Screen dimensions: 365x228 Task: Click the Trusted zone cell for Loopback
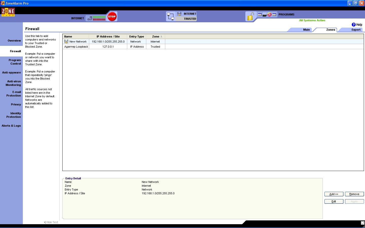(155, 47)
